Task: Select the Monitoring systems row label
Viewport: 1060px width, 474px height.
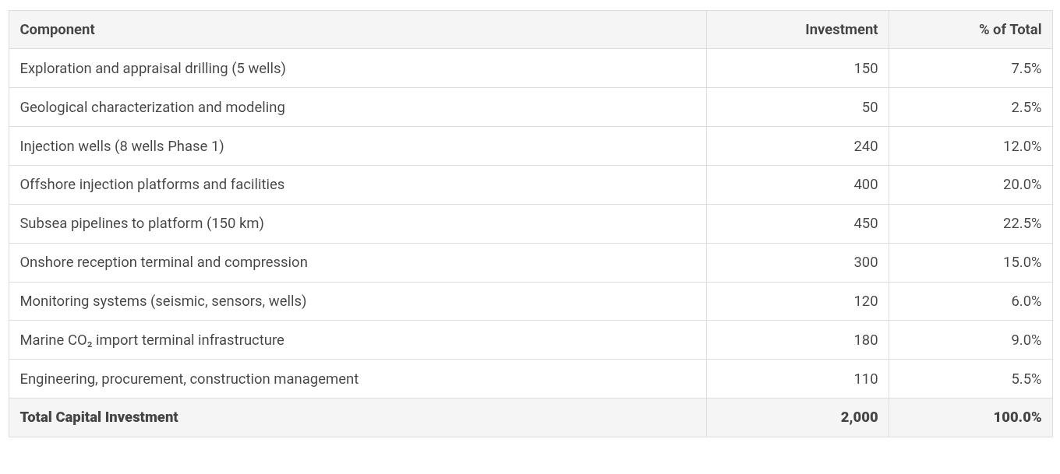Action: (x=163, y=301)
